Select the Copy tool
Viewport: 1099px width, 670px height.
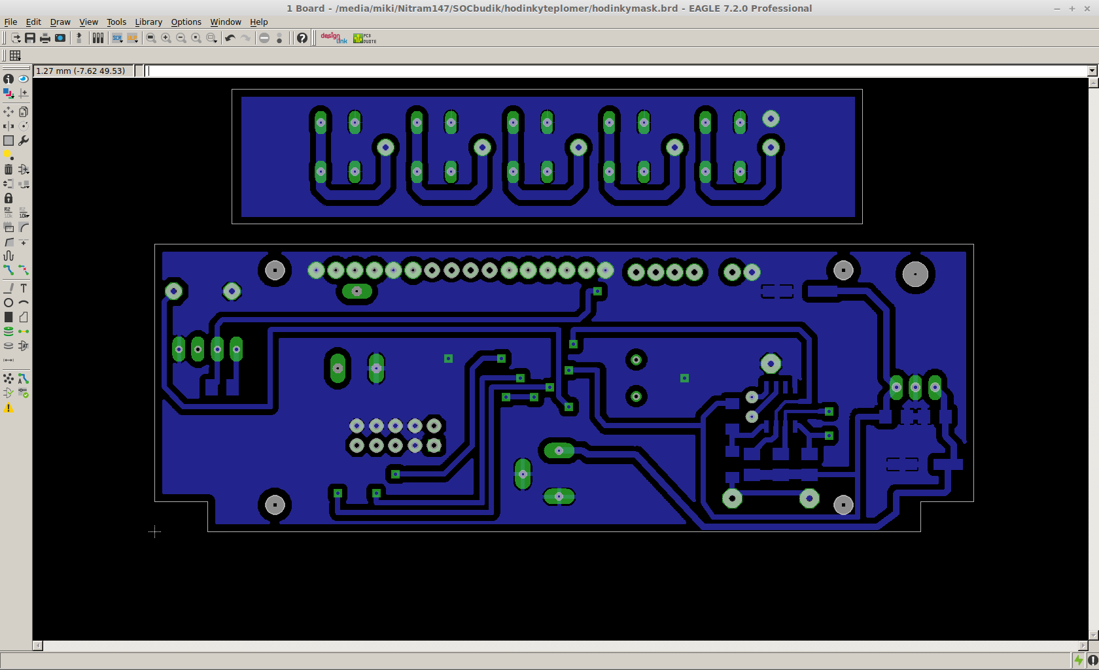coord(24,112)
